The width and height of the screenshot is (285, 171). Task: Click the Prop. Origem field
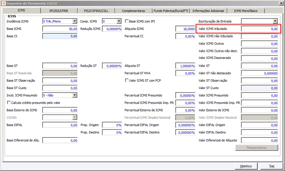tap(112, 125)
